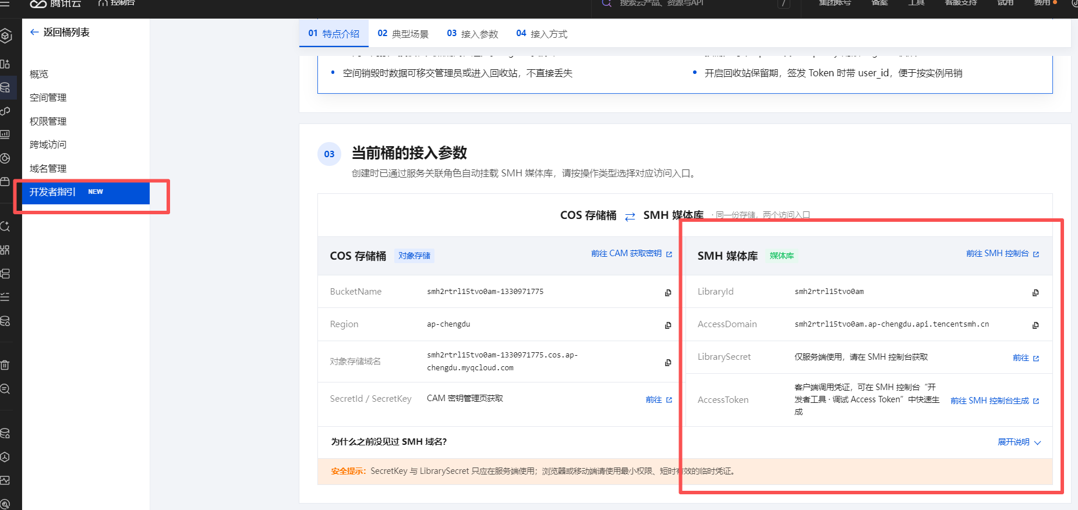
Task: Click the 对象存储 tag beside COS 存储桶
Action: (414, 256)
